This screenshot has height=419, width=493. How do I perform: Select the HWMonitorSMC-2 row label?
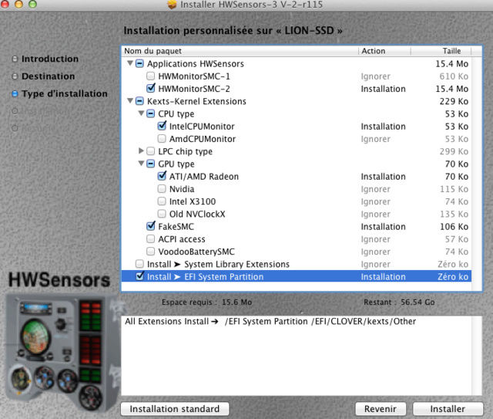point(194,89)
